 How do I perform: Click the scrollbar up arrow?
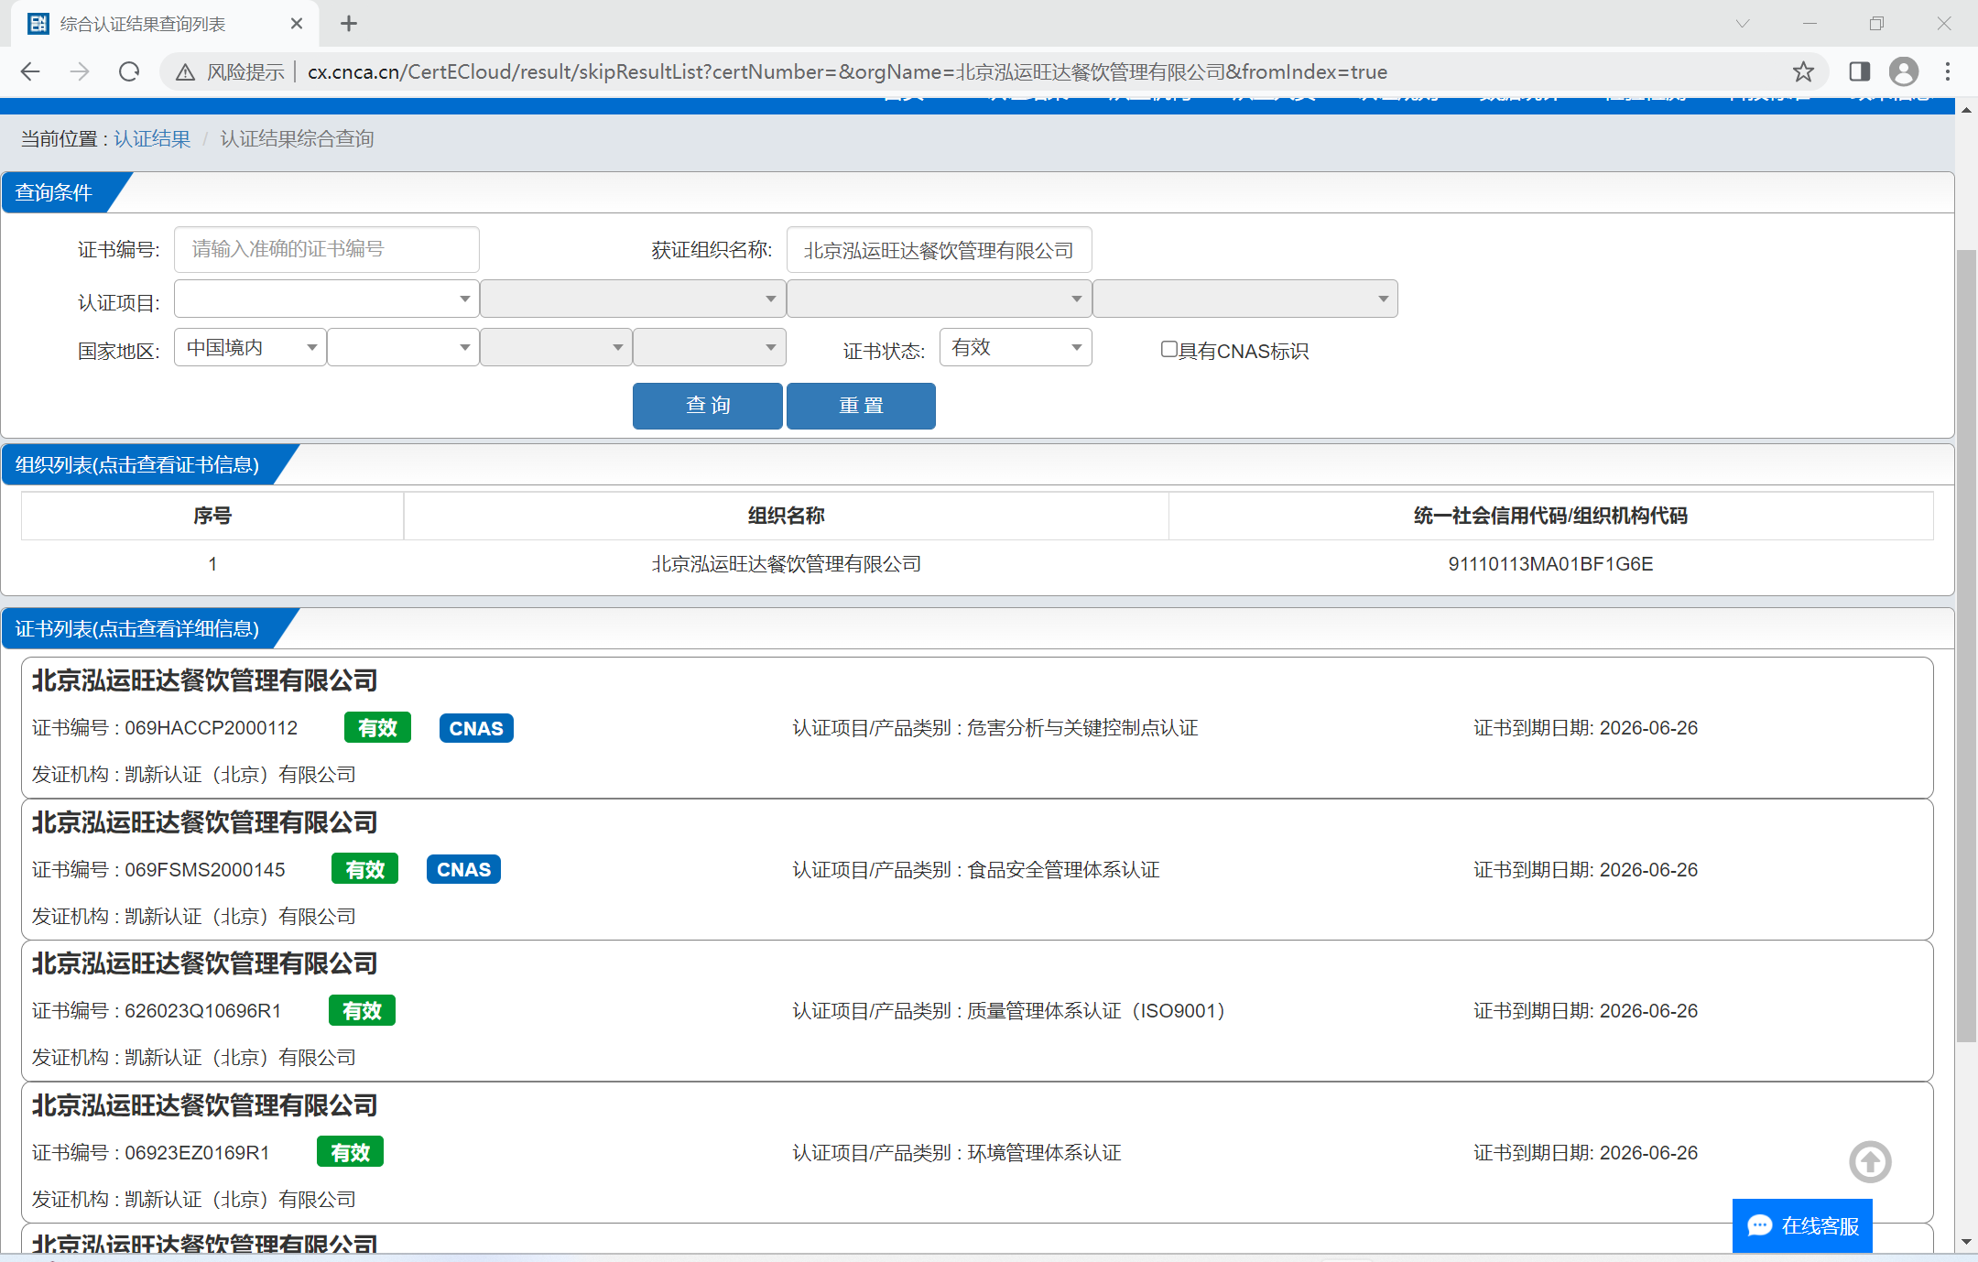(1966, 109)
